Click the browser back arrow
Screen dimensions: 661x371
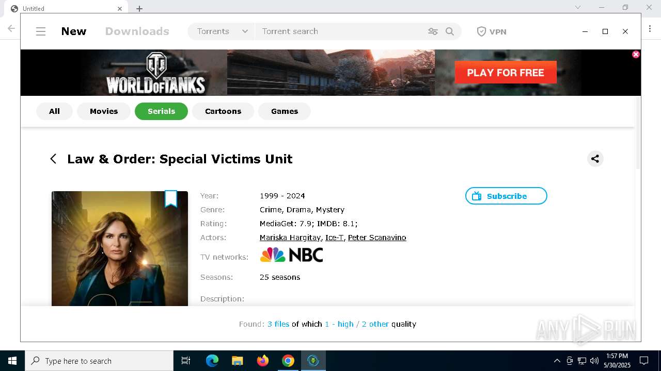[11, 28]
